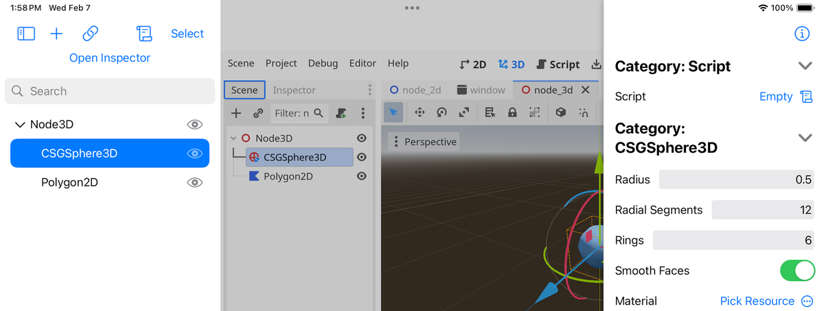Image resolution: width=824 pixels, height=311 pixels.
Task: Toggle Polygon2D eye in Godot Scene dock
Action: coord(362,176)
